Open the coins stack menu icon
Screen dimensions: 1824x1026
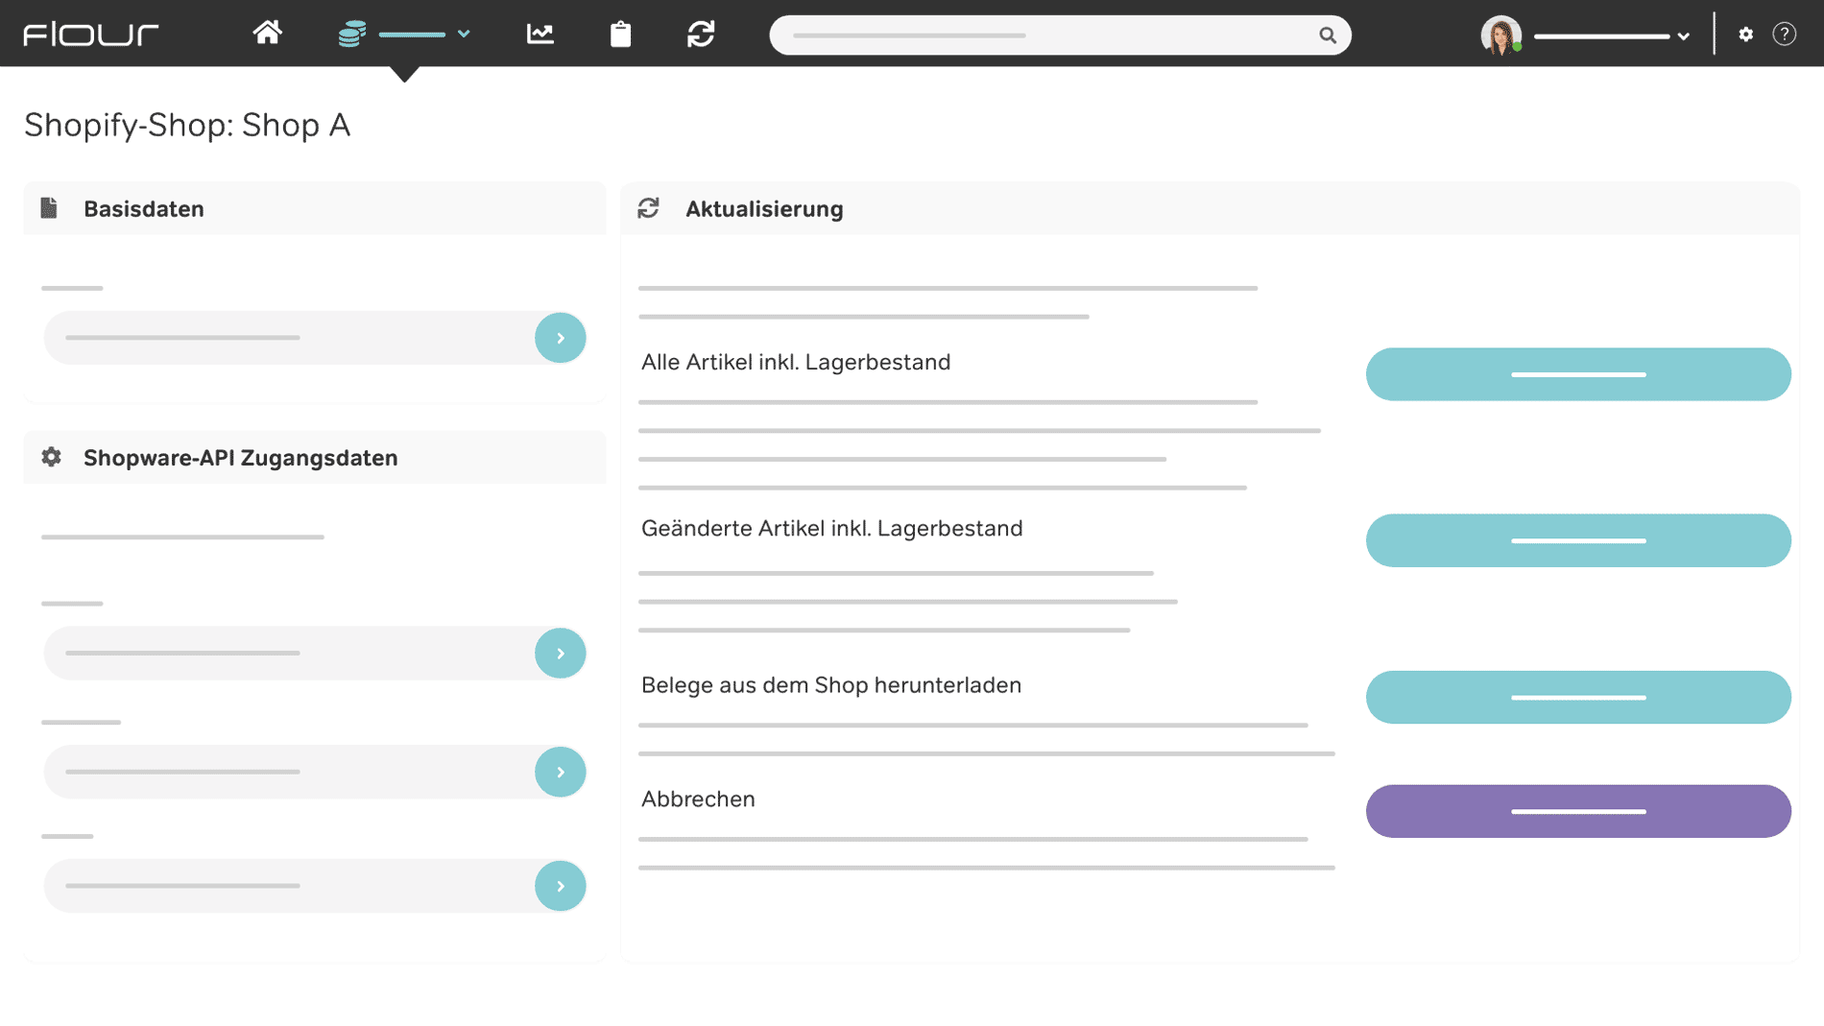pyautogui.click(x=351, y=35)
